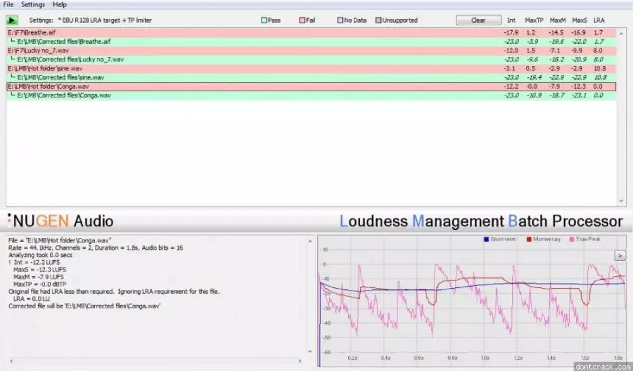Viewport: 633px width, 371px height.
Task: Click the Clear button
Action: 479,20
